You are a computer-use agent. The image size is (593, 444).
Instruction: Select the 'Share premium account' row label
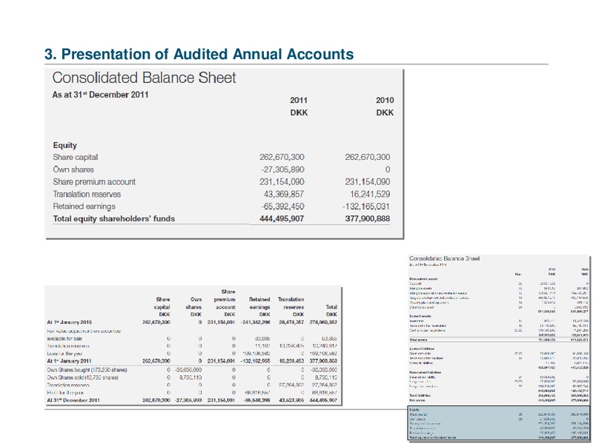pos(94,182)
